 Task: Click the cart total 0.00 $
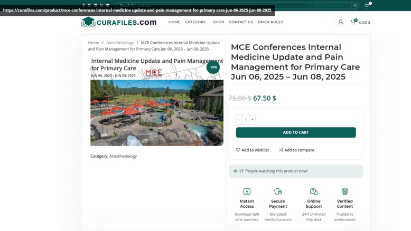tap(365, 23)
